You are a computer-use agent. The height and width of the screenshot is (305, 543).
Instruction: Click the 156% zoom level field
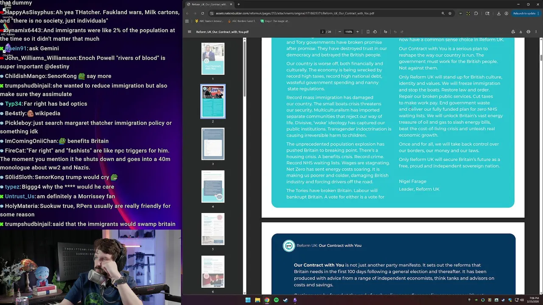(x=349, y=32)
